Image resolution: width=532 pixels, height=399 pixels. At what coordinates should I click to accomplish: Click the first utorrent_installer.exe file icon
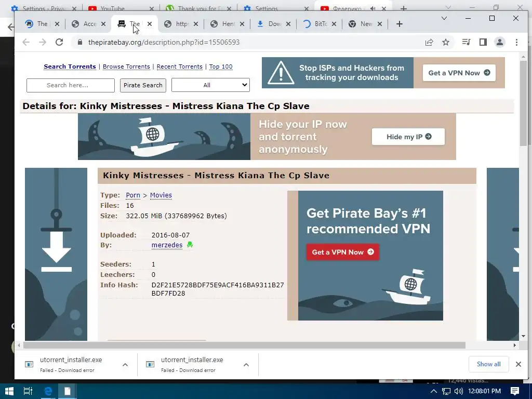(29, 364)
